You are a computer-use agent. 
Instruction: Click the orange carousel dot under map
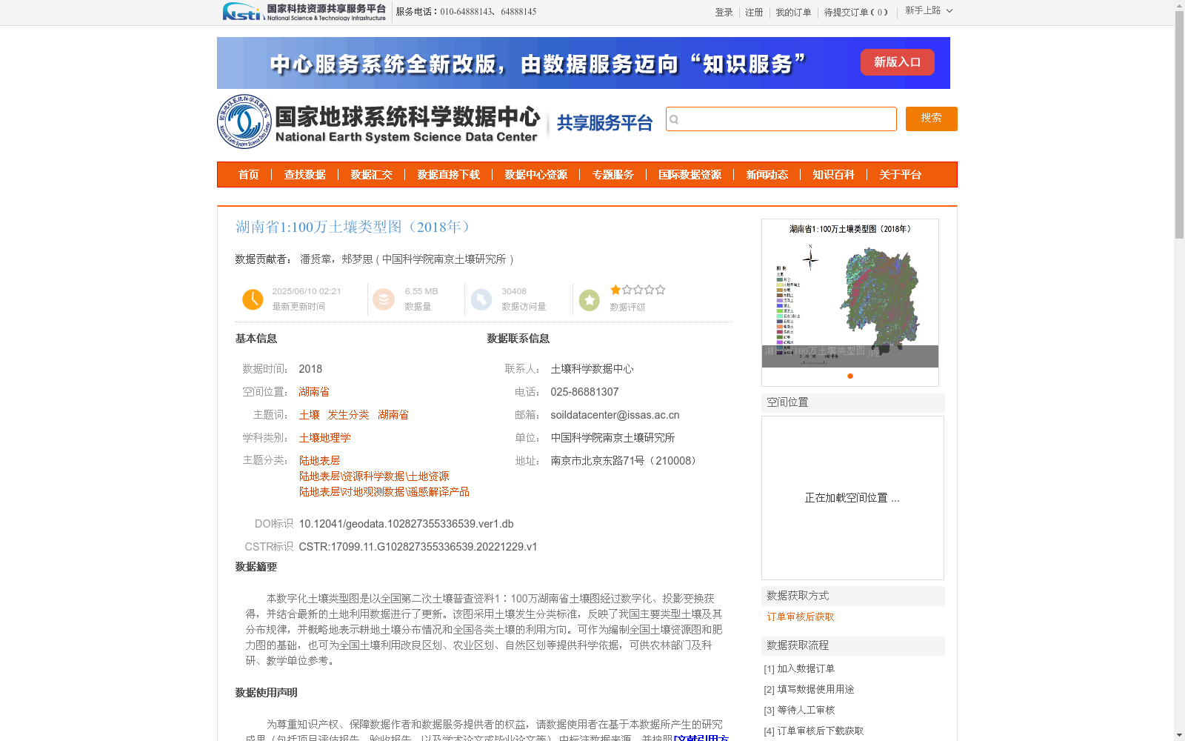850,376
